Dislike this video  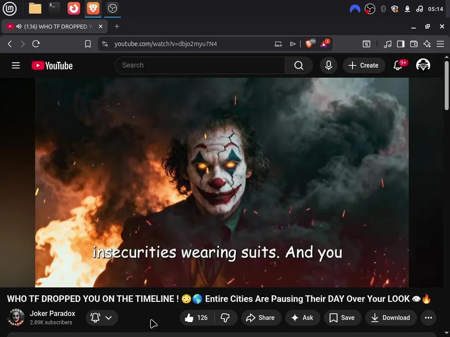click(225, 317)
